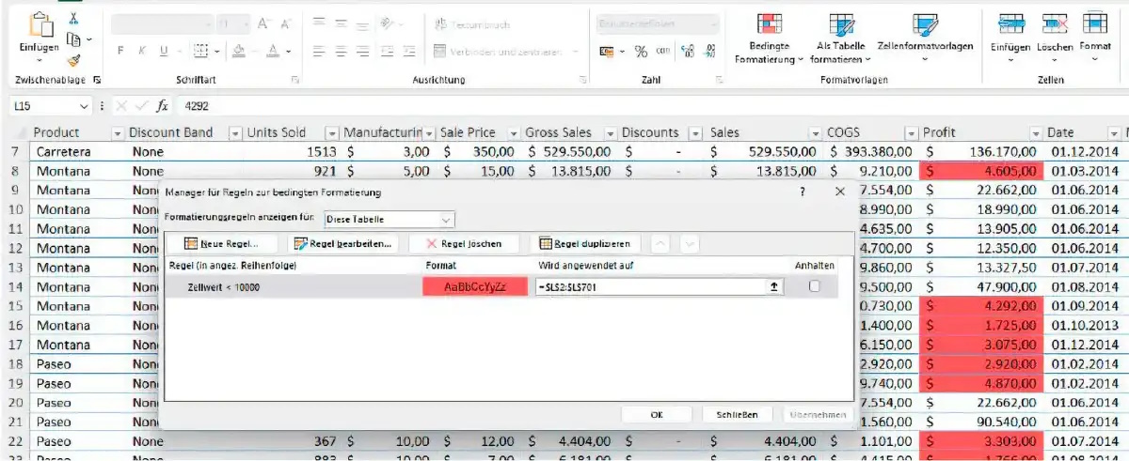
Task: Click Regel bearbeiten in the dialog
Action: point(342,244)
